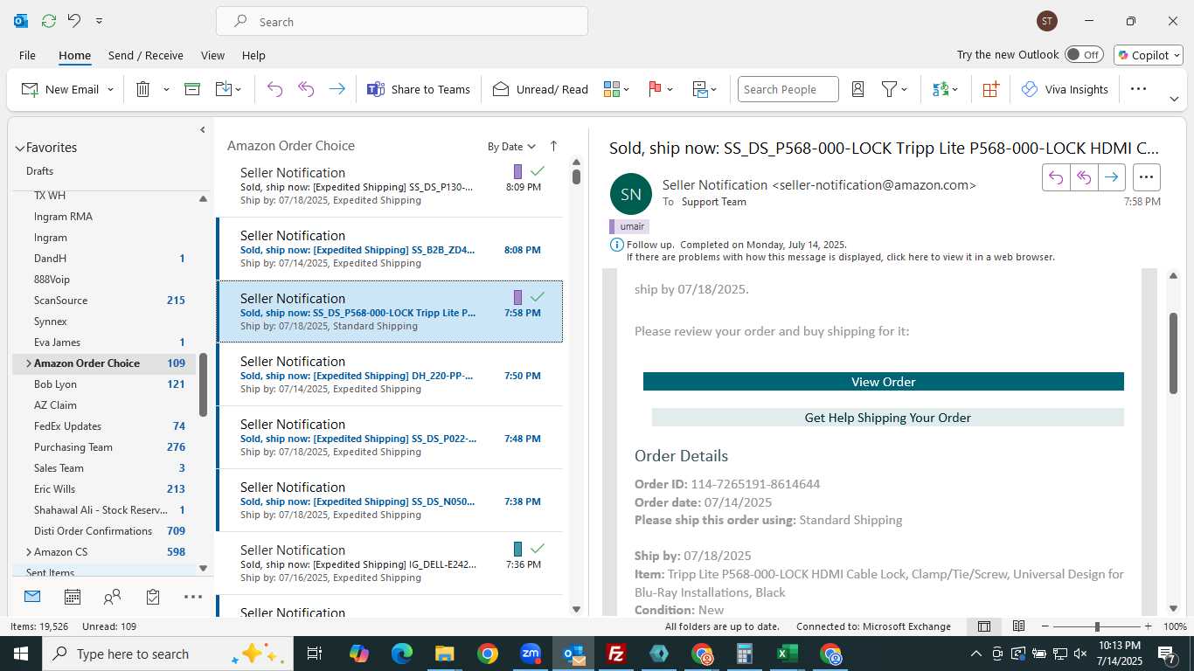This screenshot has width=1194, height=671.
Task: Click Forward icon in reading pane
Action: pos(1111,177)
